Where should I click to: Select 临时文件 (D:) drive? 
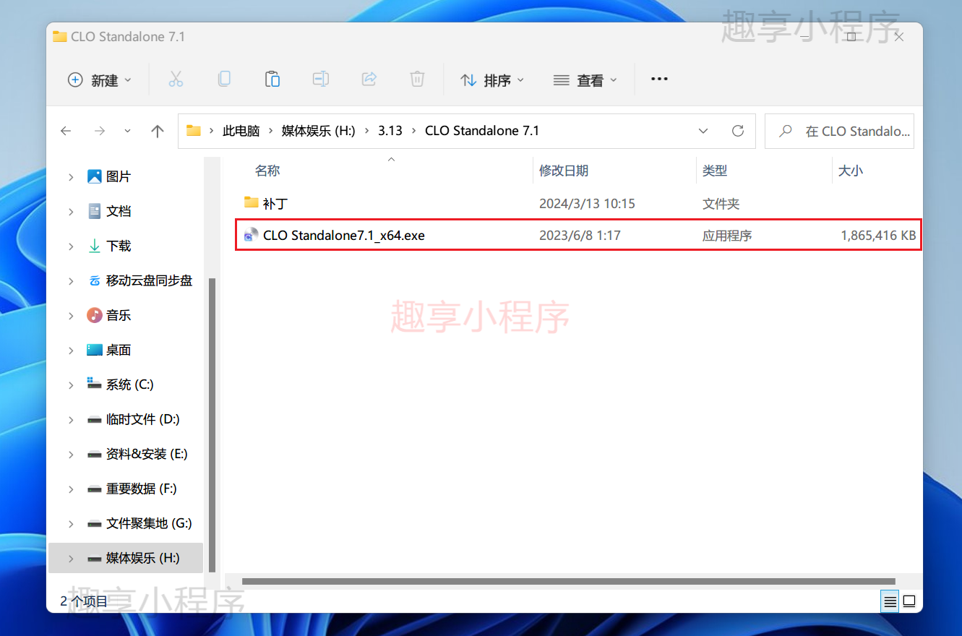tap(142, 419)
